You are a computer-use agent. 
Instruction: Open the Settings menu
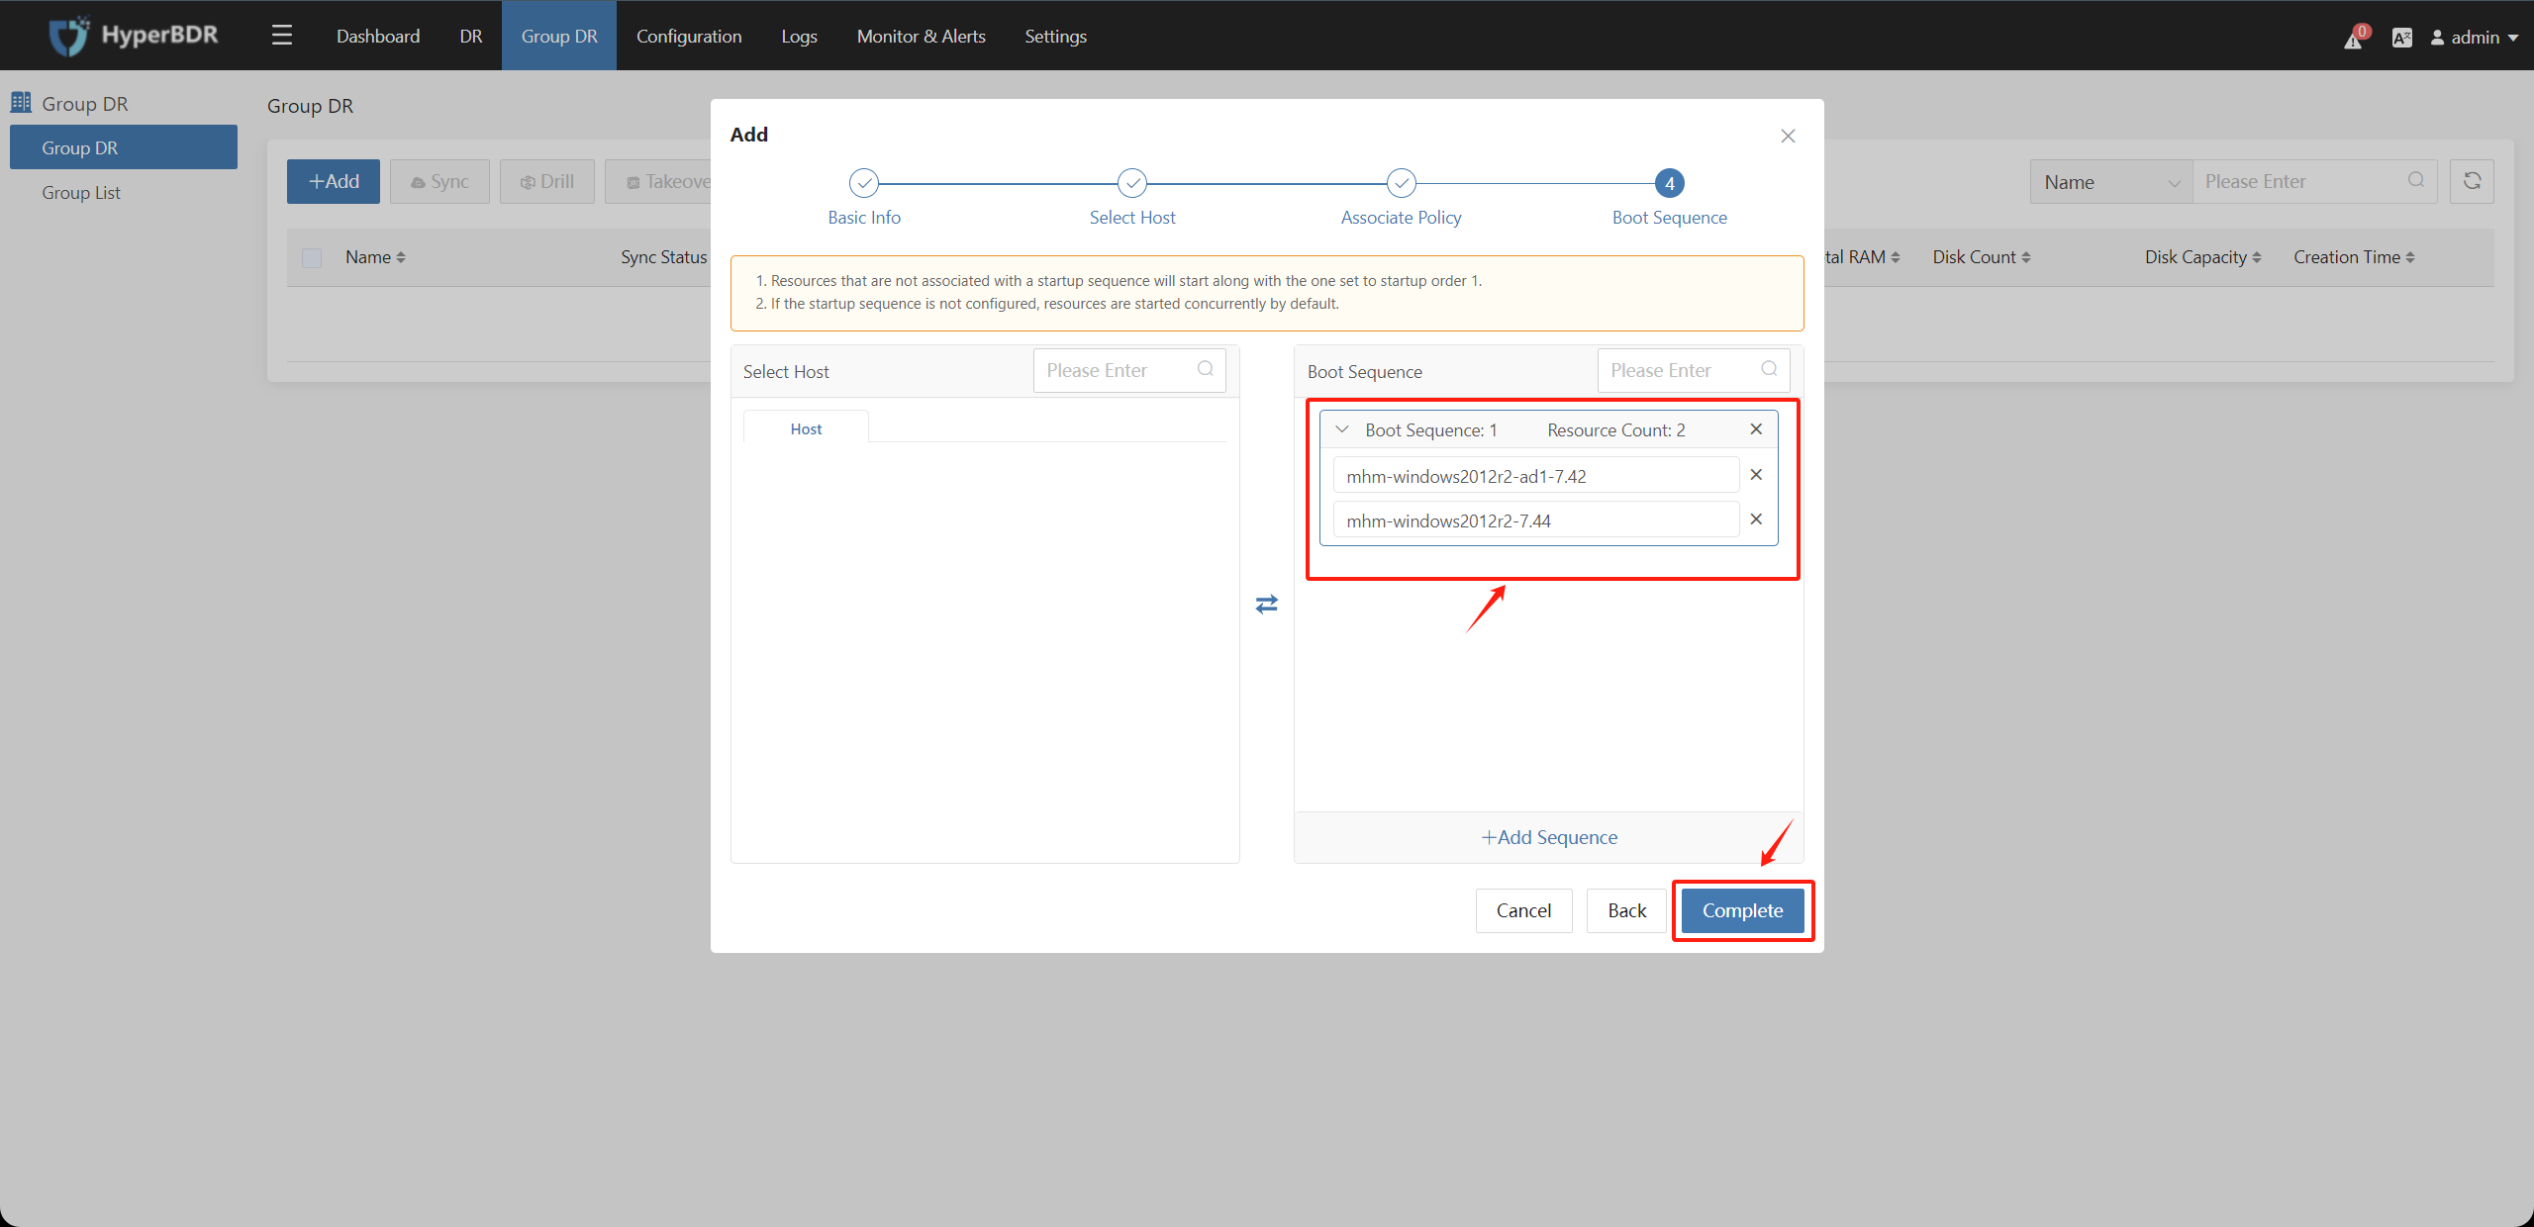(1055, 36)
